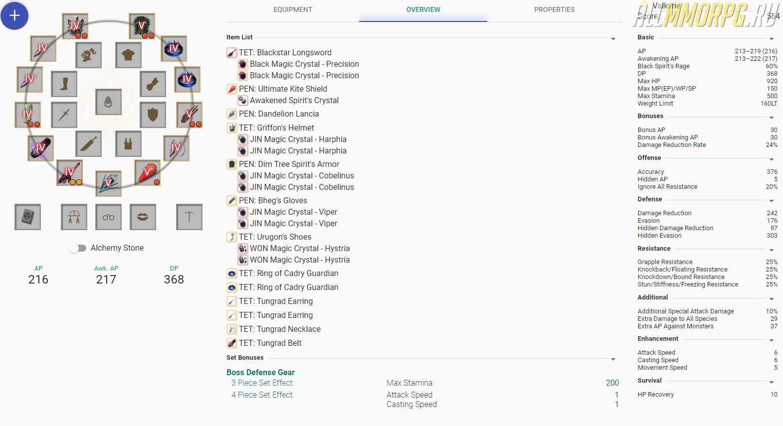Image resolution: width=783 pixels, height=426 pixels.
Task: Select the red Kite Shield slot
Action: click(x=147, y=173)
